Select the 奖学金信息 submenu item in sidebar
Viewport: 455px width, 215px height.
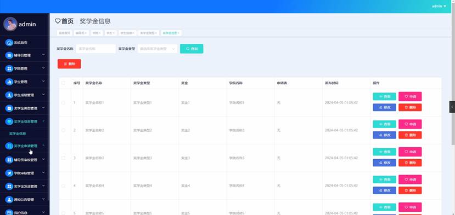click(x=18, y=133)
